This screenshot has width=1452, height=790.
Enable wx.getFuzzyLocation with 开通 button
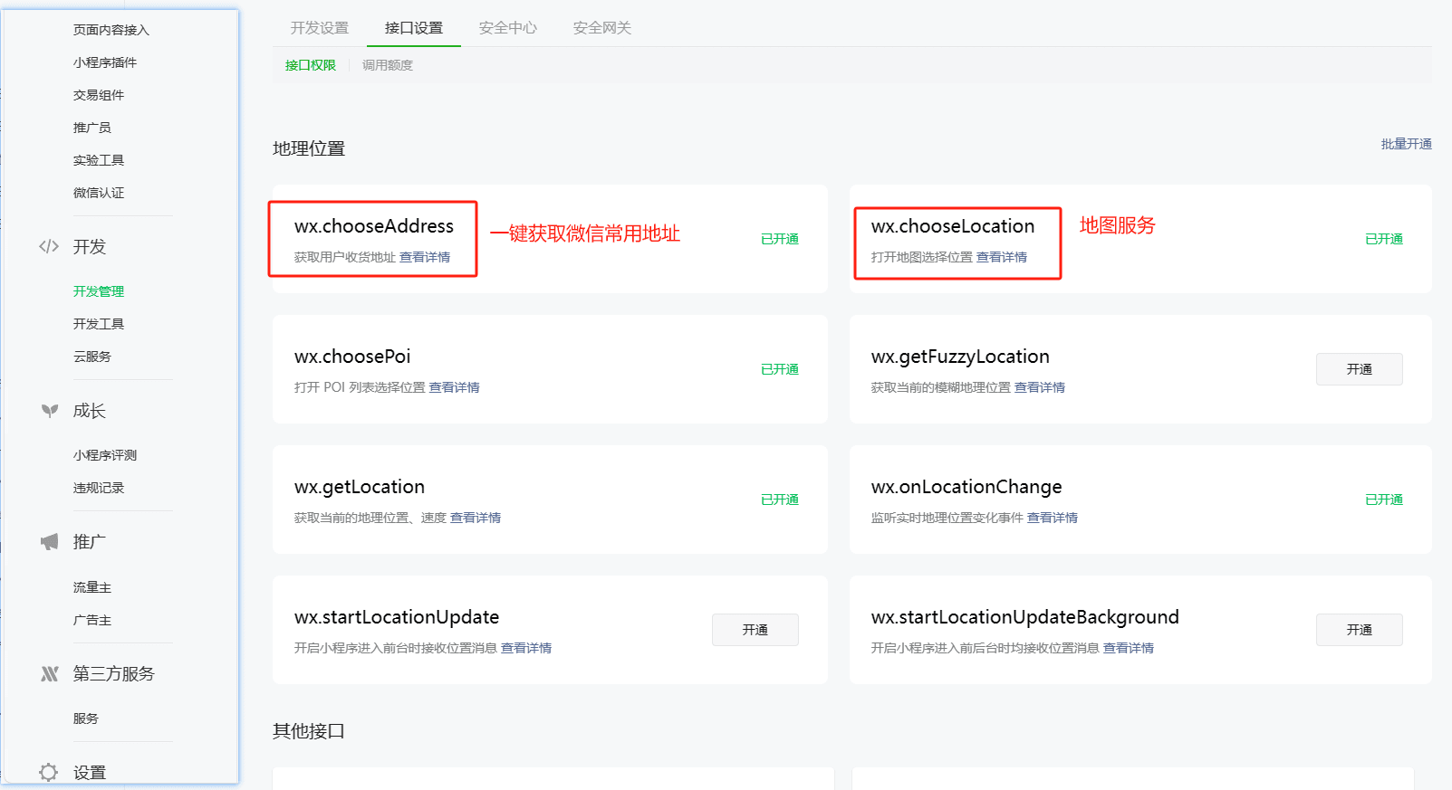[x=1359, y=369]
